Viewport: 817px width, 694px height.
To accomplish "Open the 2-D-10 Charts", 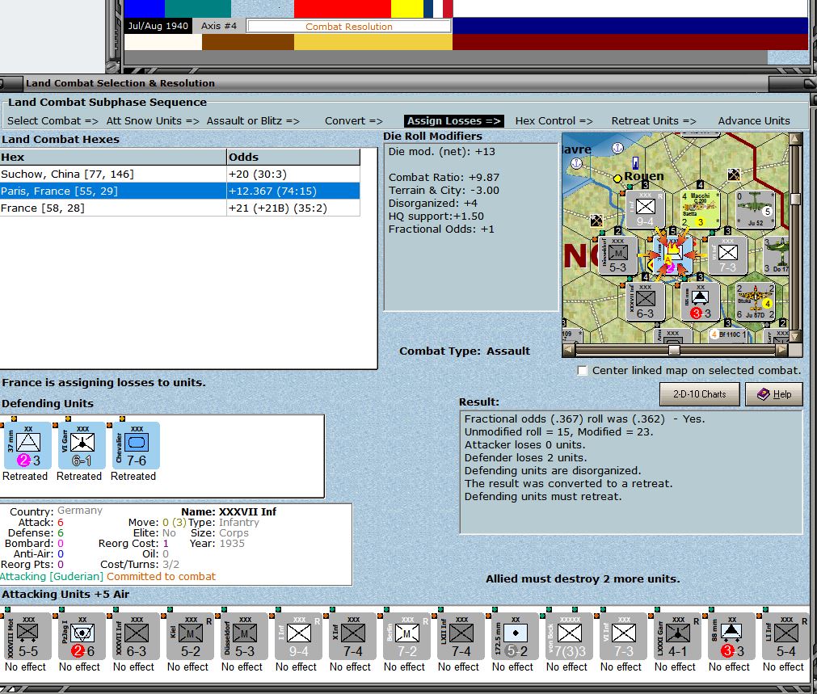I will click(x=699, y=394).
